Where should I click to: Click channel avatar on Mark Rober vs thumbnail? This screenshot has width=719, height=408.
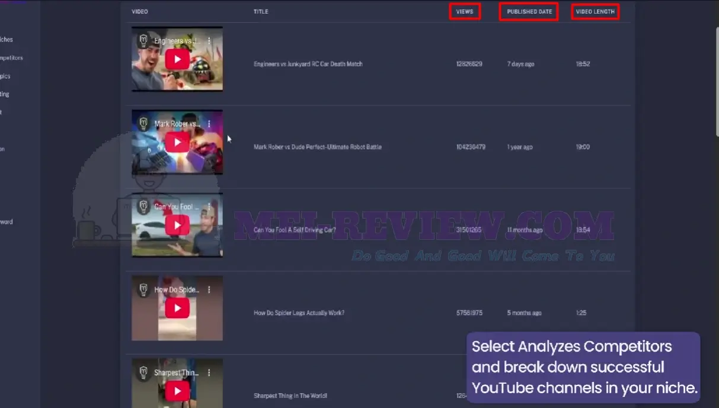point(142,124)
